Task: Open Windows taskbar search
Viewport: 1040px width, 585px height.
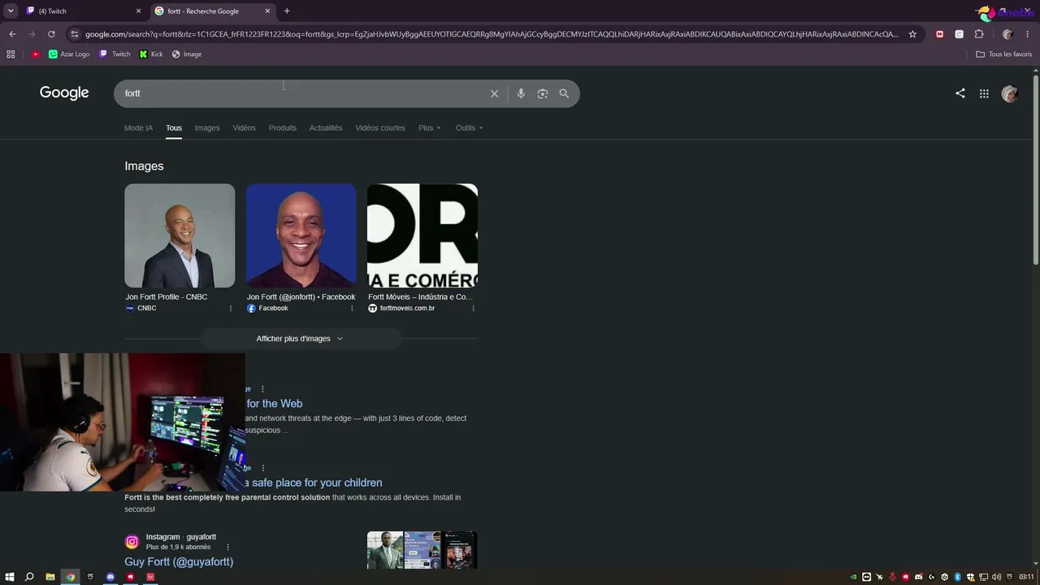Action: (x=29, y=577)
